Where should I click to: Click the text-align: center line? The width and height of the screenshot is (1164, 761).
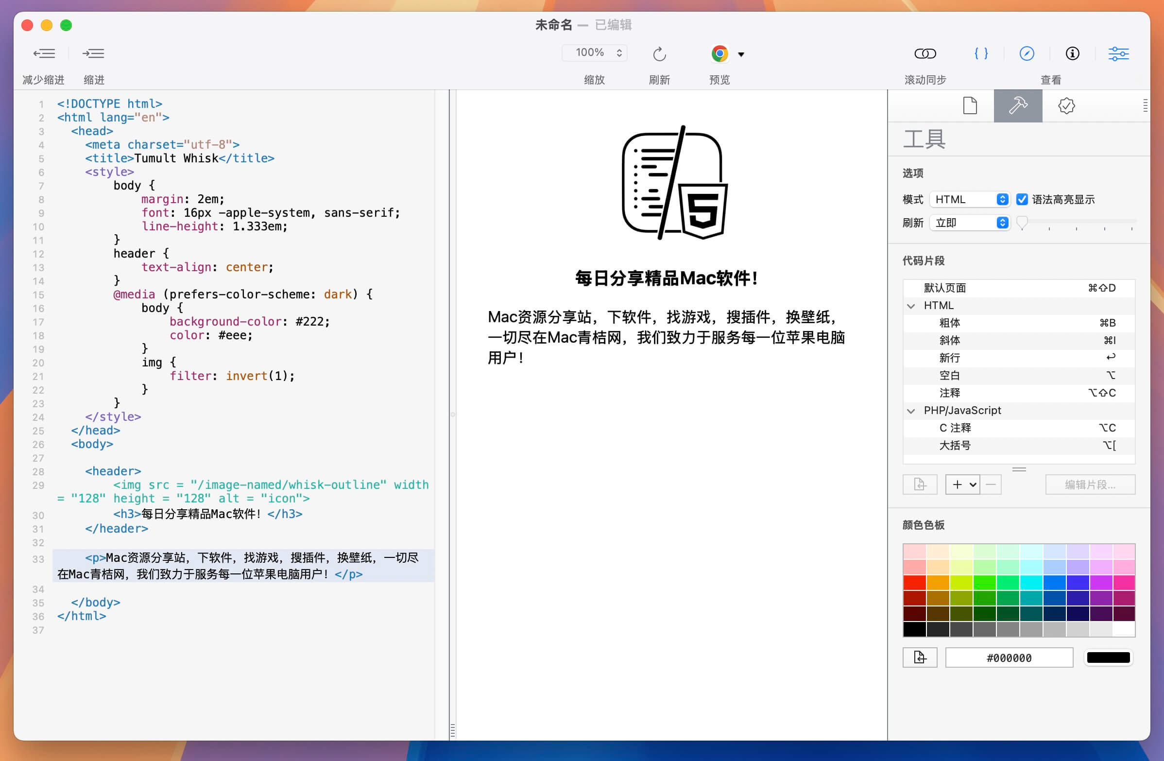point(207,267)
